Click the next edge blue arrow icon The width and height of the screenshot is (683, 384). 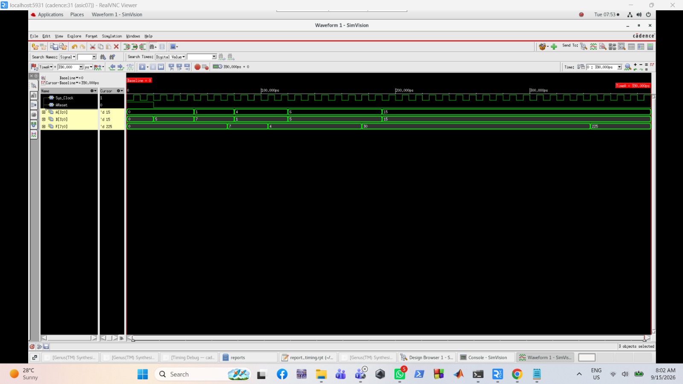click(120, 67)
